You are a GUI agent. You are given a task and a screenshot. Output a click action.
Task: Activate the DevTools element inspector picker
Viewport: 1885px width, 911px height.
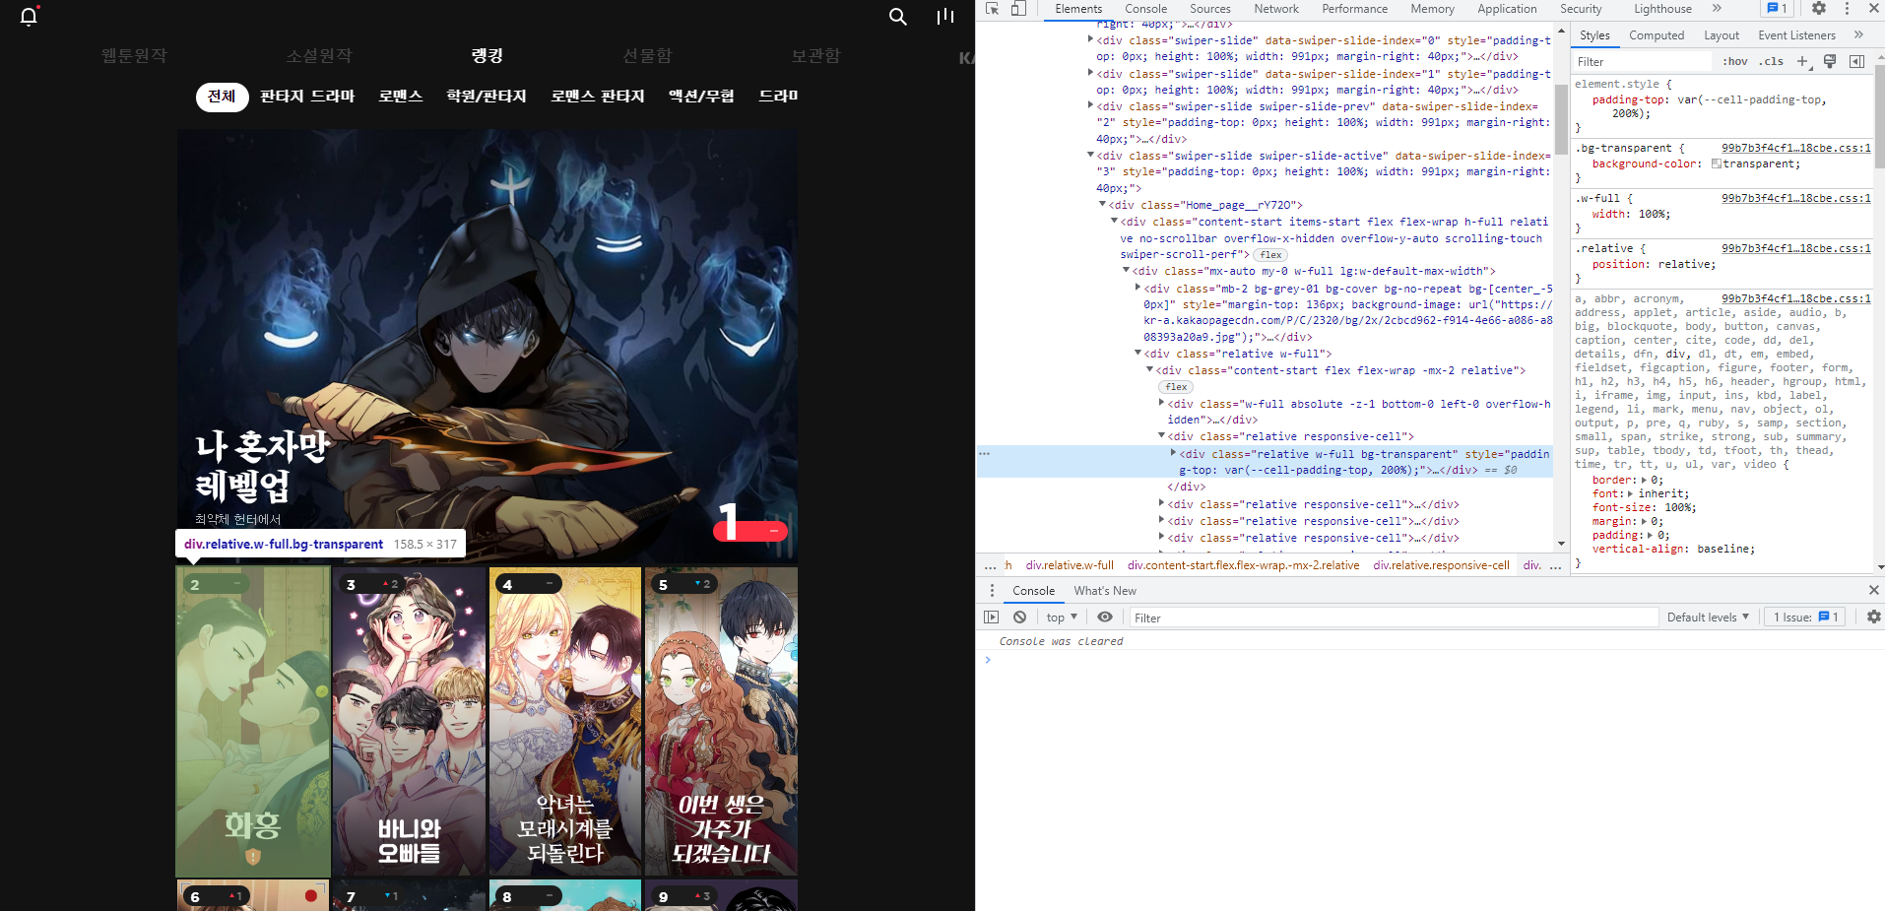click(992, 9)
